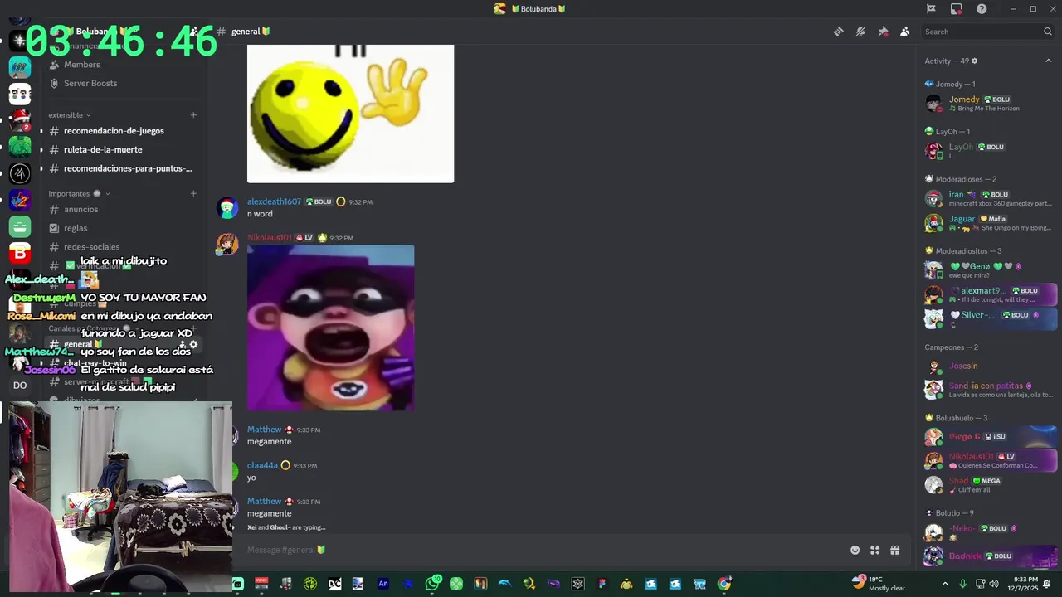The image size is (1062, 597).
Task: Open general channel settings gear
Action: point(193,344)
